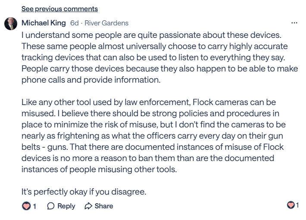Click the reaction heart summary at bottom right
Image resolution: width=306 pixels, height=220 pixels.
291,205
